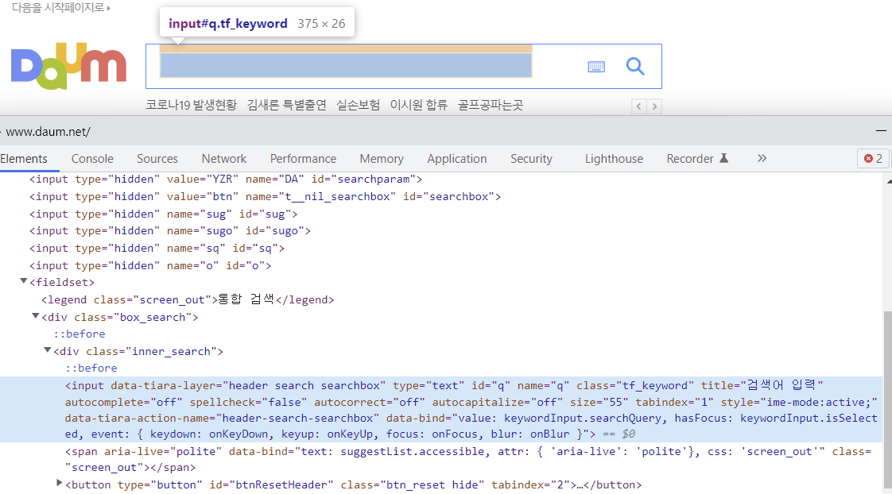The width and height of the screenshot is (892, 494).
Task: Switch to the Network tab
Action: point(224,159)
